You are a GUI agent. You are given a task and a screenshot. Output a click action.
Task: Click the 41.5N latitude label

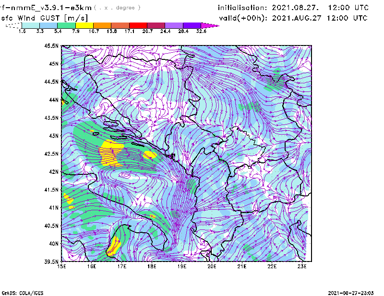pos(52,190)
